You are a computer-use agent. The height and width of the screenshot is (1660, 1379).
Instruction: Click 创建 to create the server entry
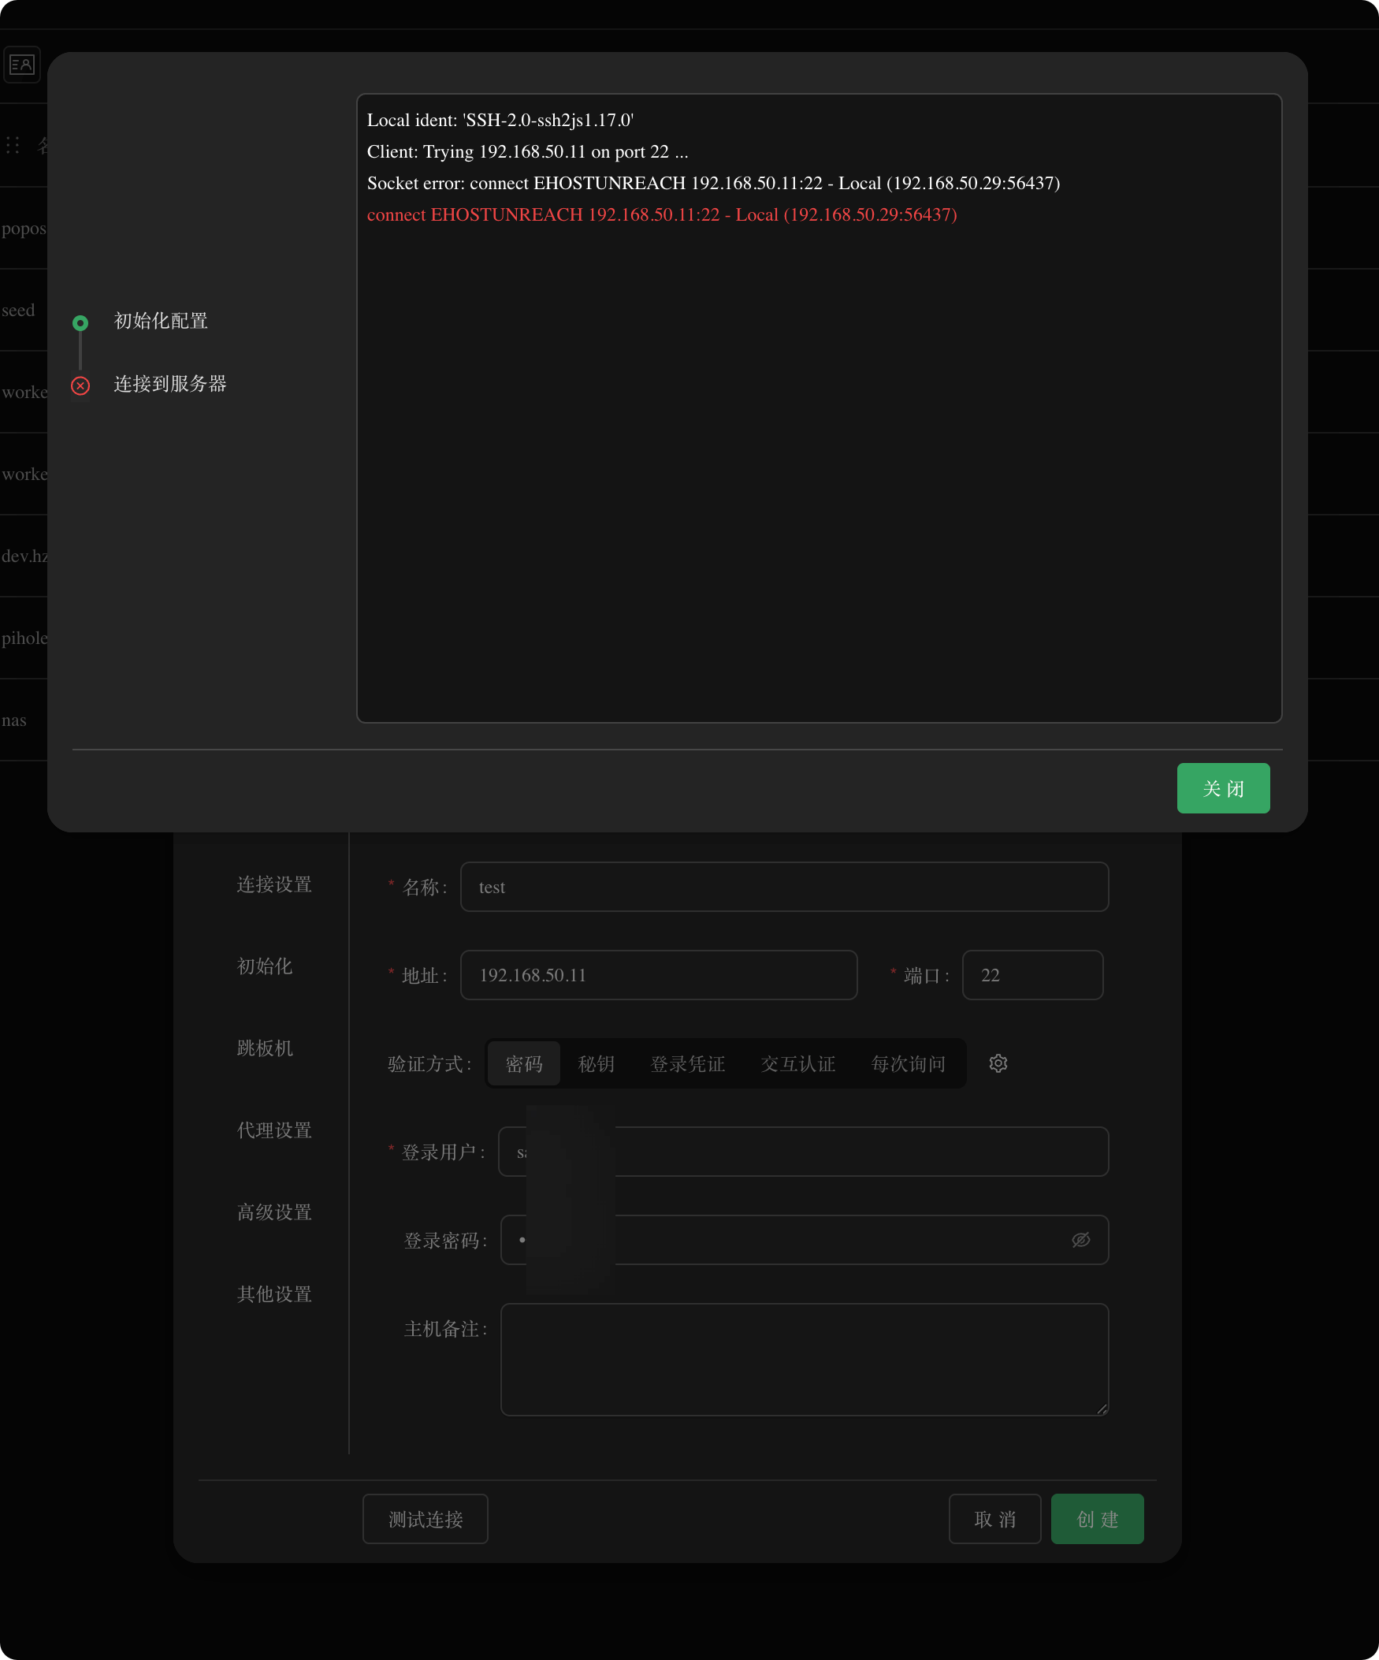[1097, 1518]
